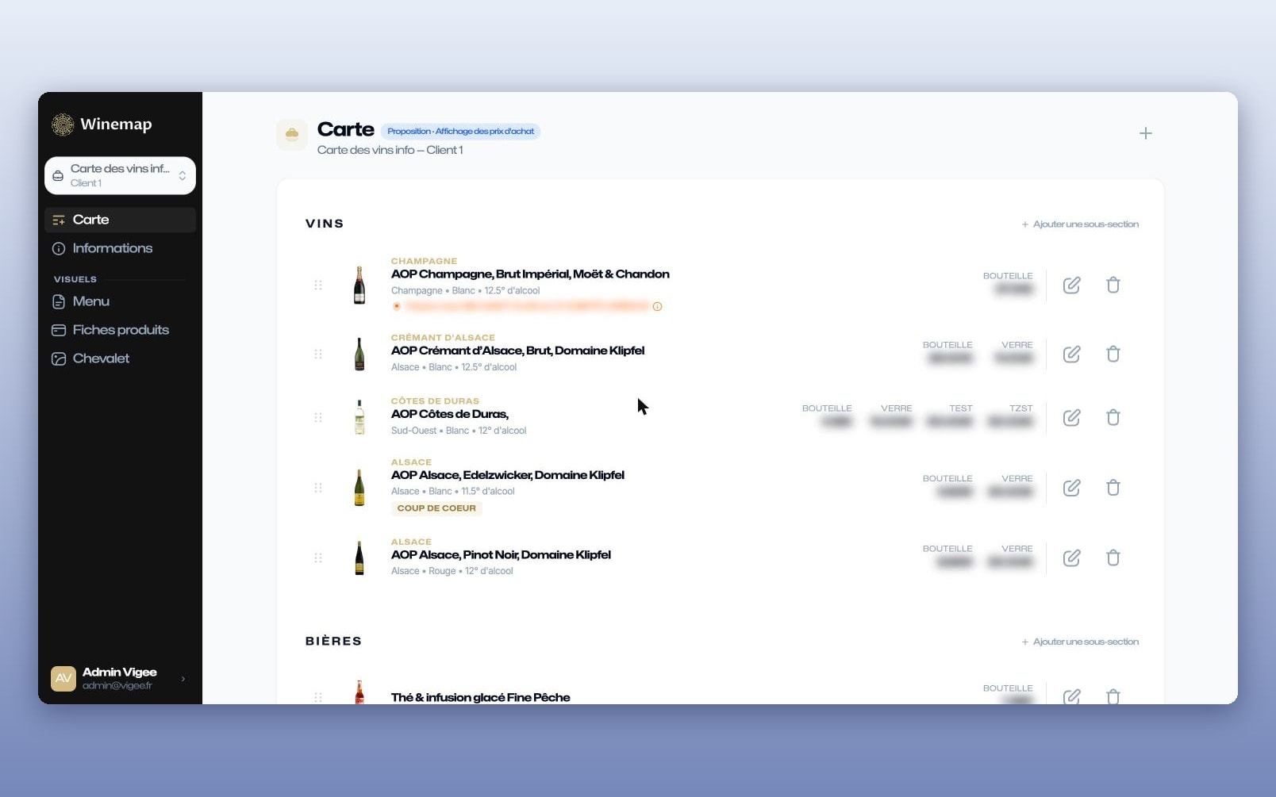This screenshot has height=797, width=1276.
Task: Delete the Pinot Noir Domaine Klipfel entry
Action: tap(1113, 558)
